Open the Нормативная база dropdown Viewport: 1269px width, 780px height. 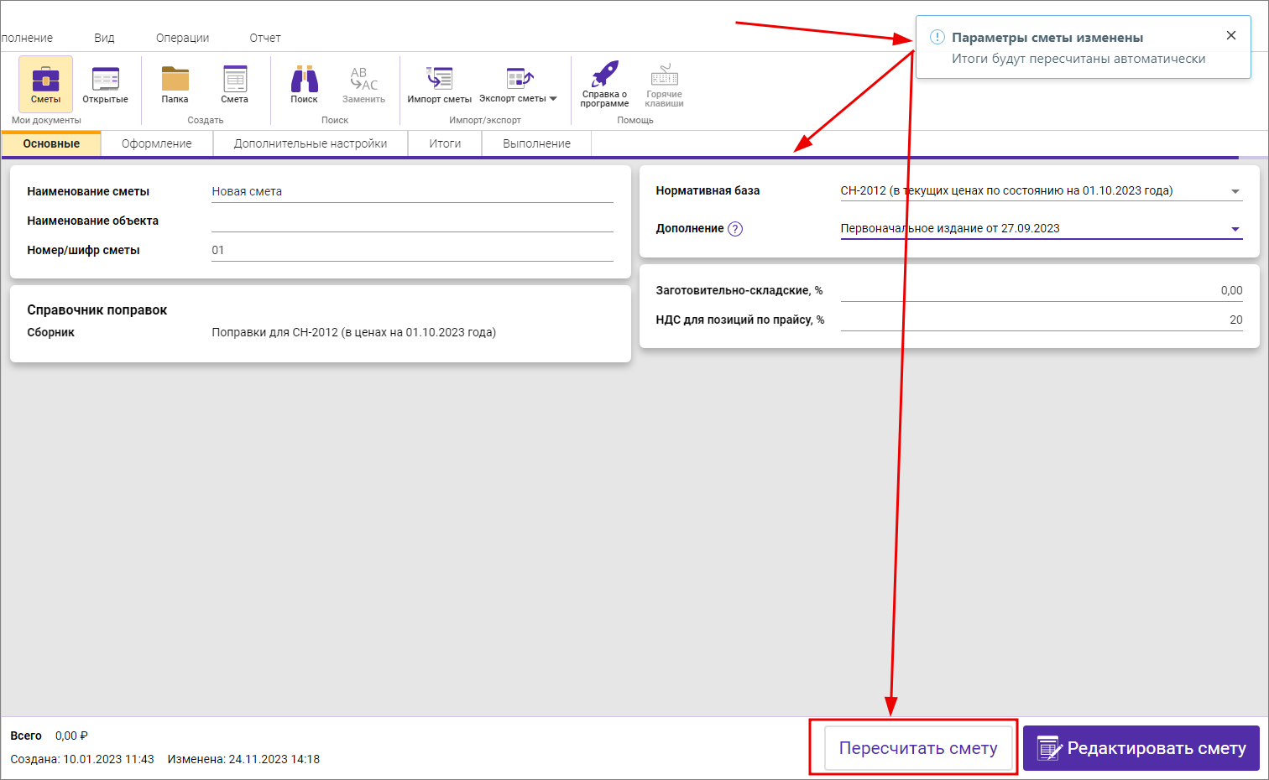tap(1235, 191)
